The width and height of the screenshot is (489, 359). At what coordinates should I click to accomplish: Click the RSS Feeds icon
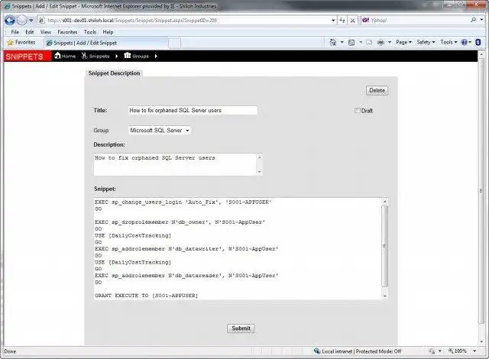351,42
